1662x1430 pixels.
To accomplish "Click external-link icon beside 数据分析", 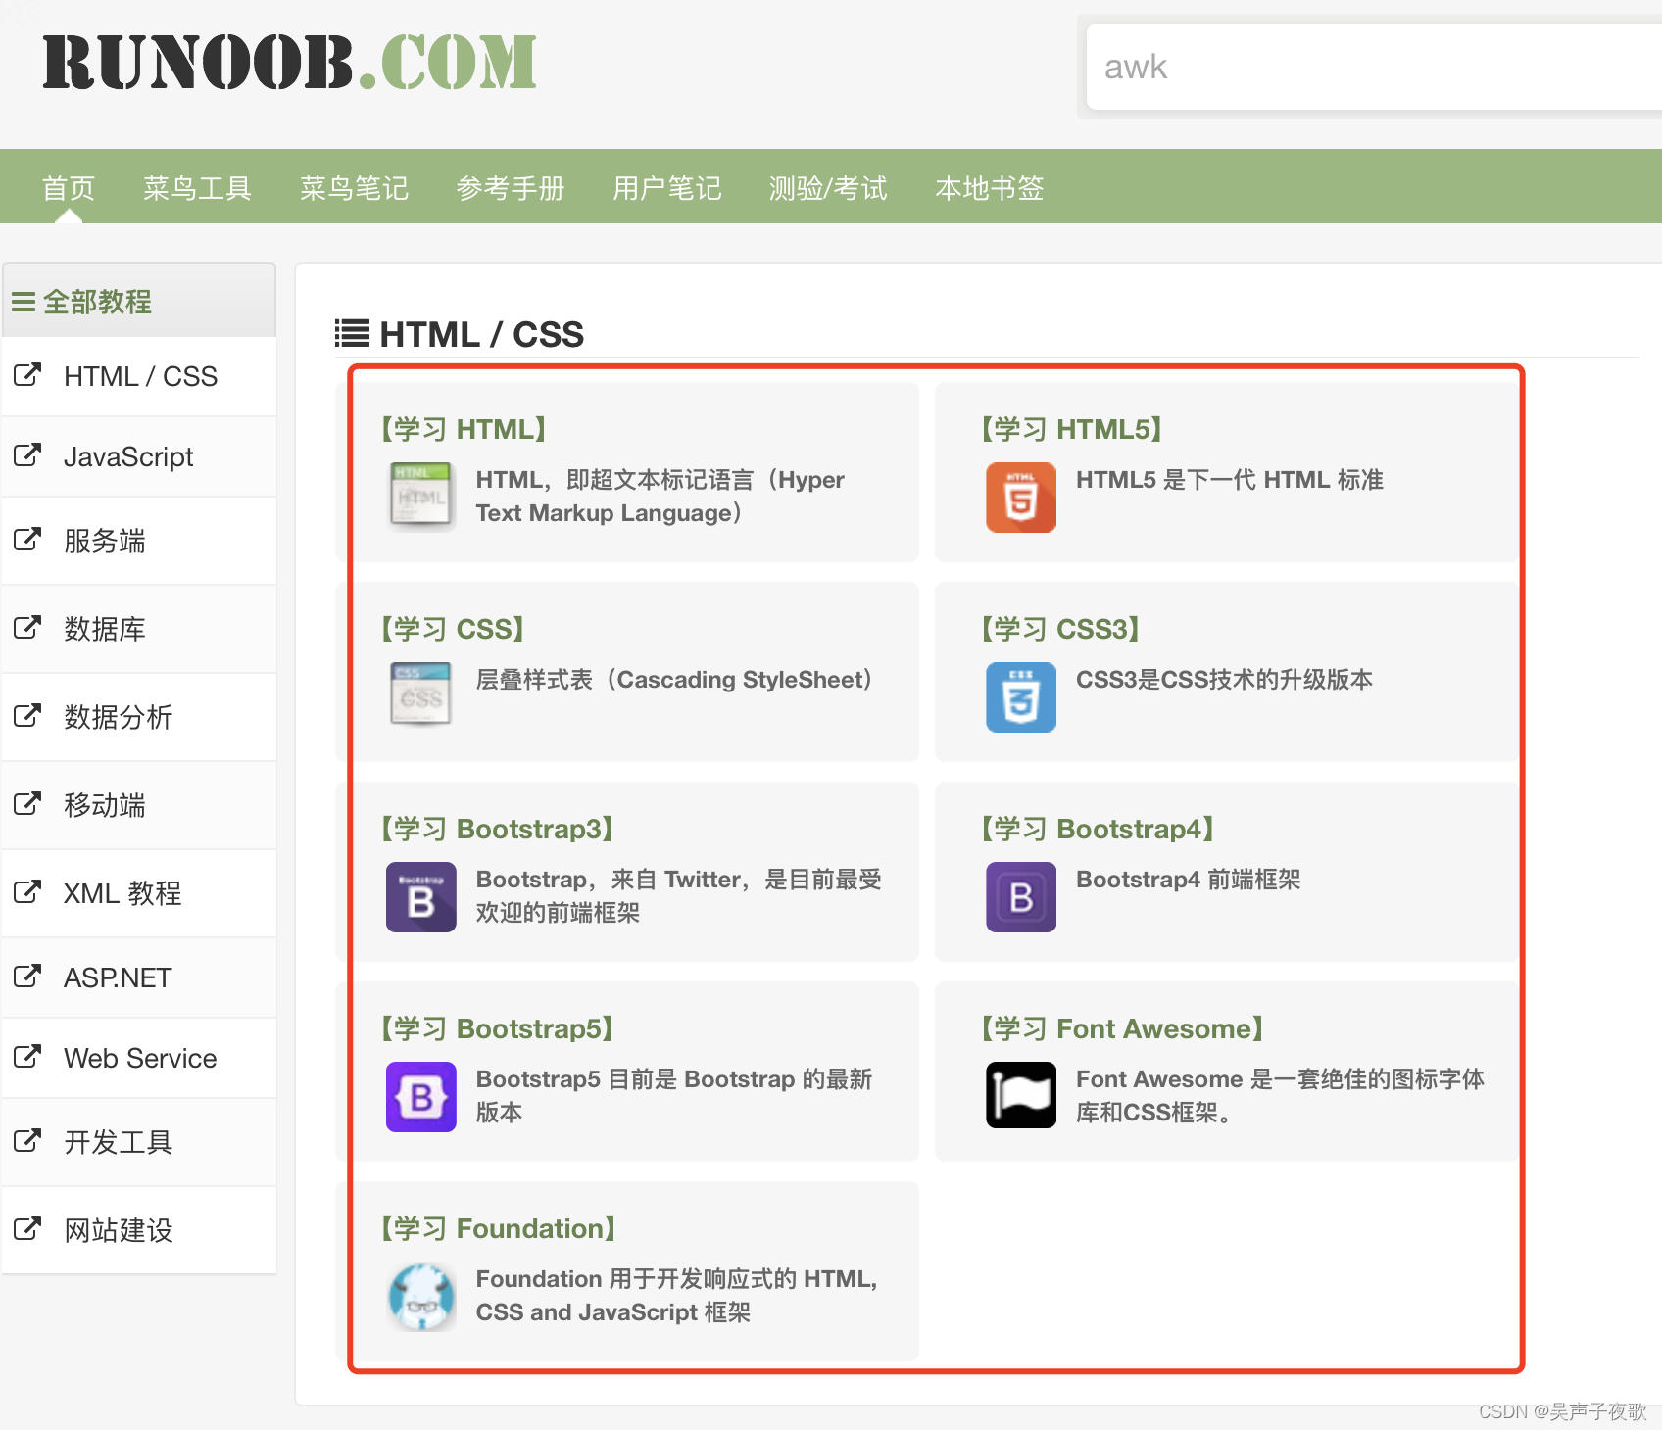I will click(27, 715).
